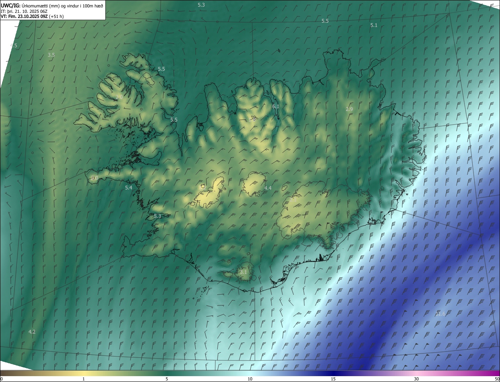Click the 'VT: Fim. 23.10.2025 09Z (+51 h)' line
500x382 pixels.
tap(32, 16)
